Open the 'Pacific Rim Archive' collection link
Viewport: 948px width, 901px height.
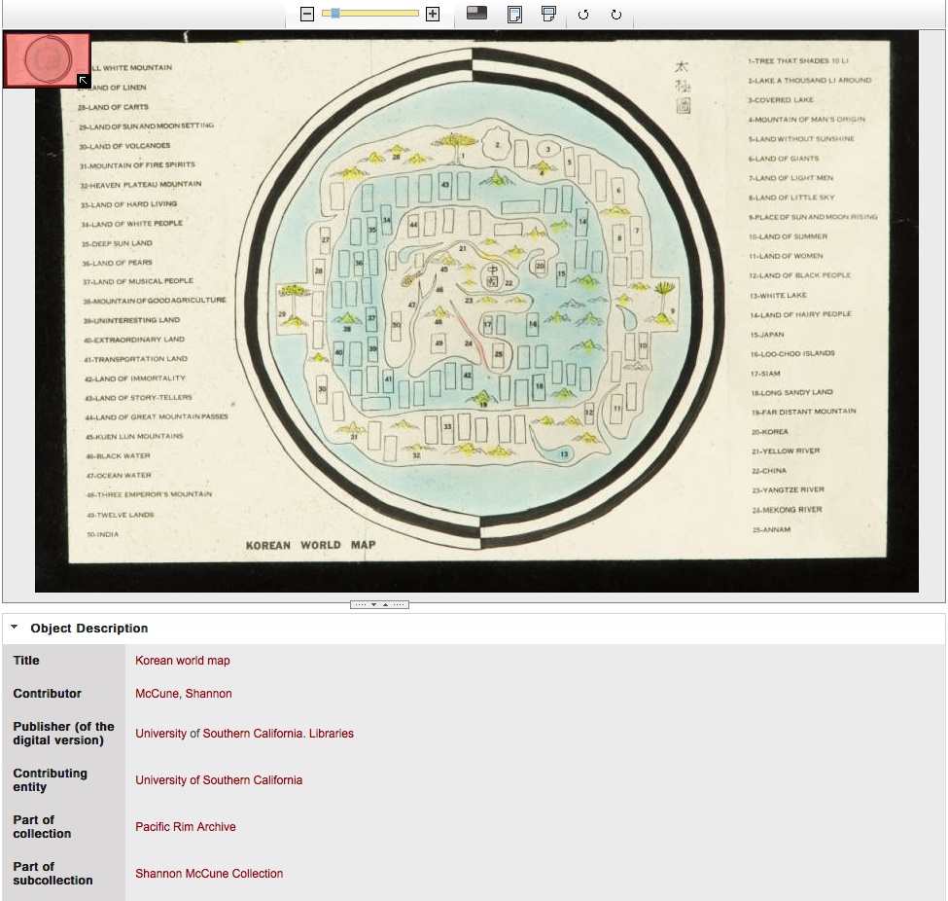tap(186, 827)
